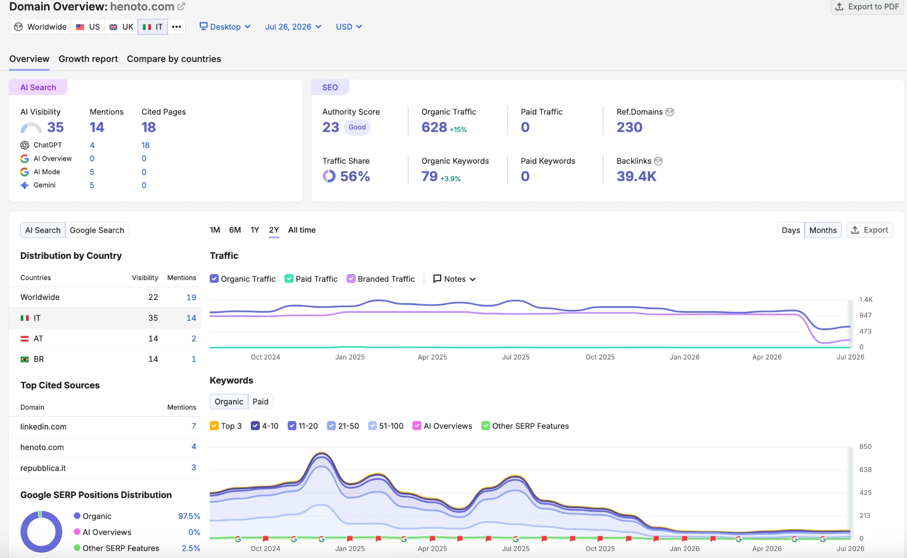Open henoto.com external link icon
Image resolution: width=907 pixels, height=558 pixels.
click(181, 7)
